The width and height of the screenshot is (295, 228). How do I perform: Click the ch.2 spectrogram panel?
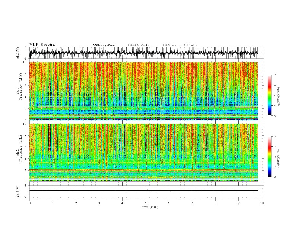[x=143, y=153]
